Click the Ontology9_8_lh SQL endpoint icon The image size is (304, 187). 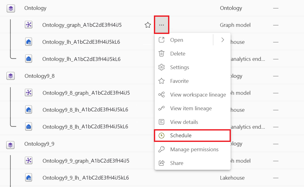point(29,126)
